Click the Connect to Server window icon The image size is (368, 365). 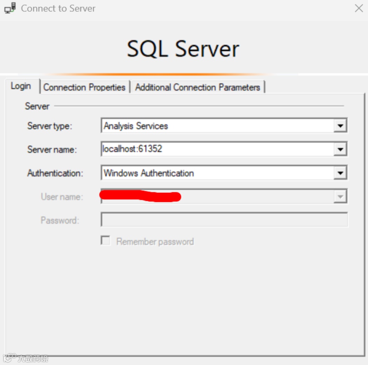coord(10,8)
